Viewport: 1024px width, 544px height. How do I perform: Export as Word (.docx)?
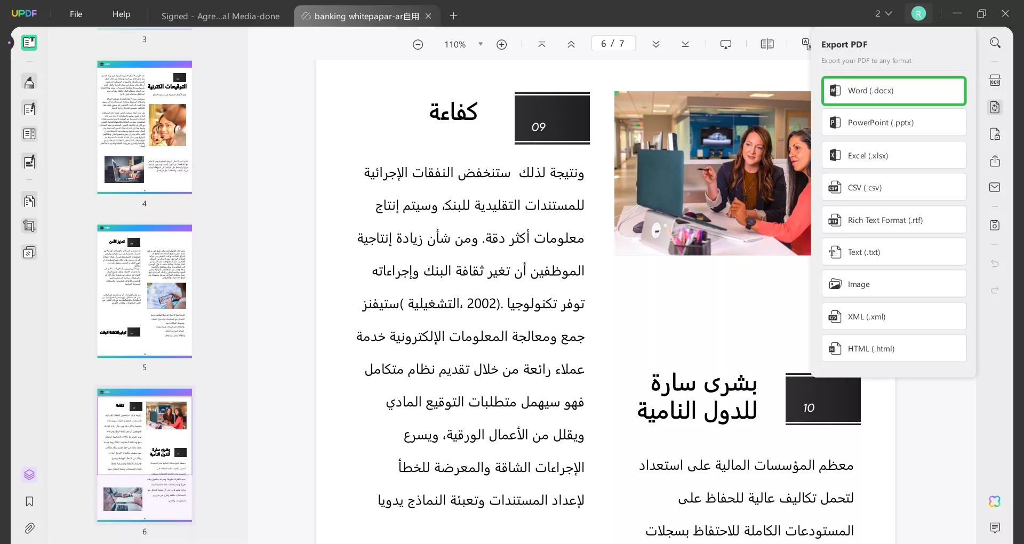click(x=894, y=91)
